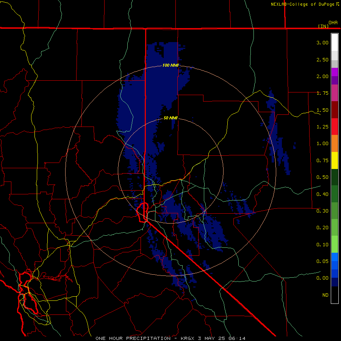This screenshot has width=341, height=341.
Task: Click the 'ONE HOUR PRECIPITATION' caption text
Action: pyautogui.click(x=133, y=338)
